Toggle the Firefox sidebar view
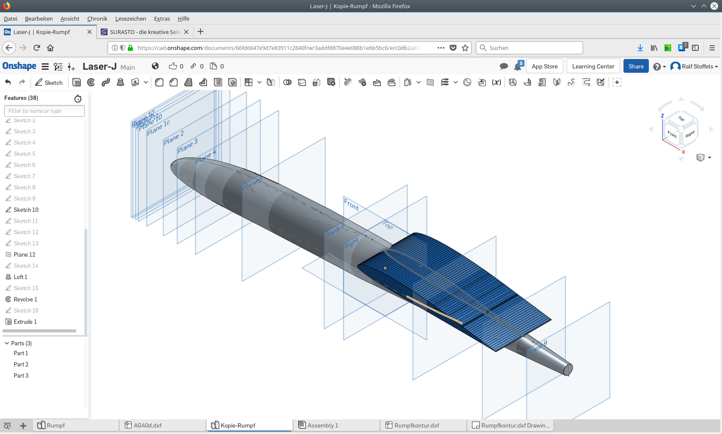The image size is (722, 434). [x=695, y=48]
